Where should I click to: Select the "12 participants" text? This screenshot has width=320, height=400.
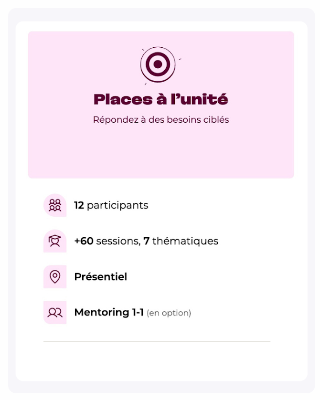[x=111, y=205]
